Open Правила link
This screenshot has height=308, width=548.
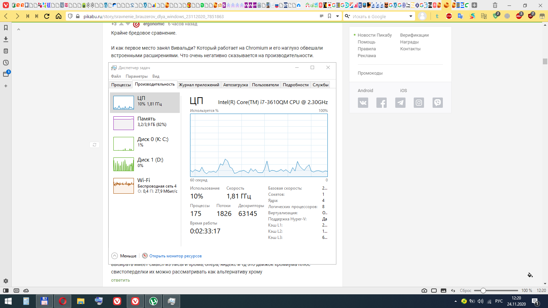point(367,49)
